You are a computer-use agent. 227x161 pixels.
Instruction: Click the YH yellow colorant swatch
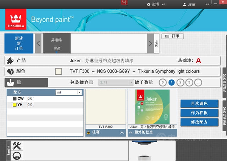[x=15, y=105]
